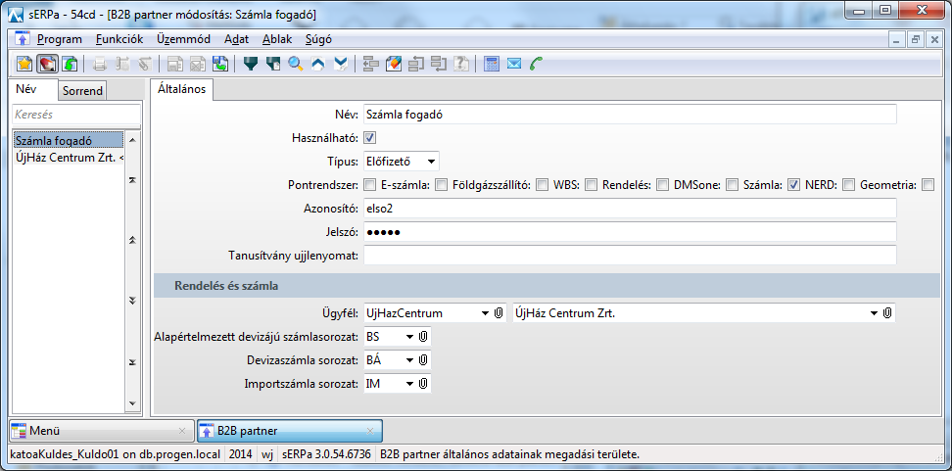
Task: Click the green phone handset icon
Action: [x=536, y=65]
